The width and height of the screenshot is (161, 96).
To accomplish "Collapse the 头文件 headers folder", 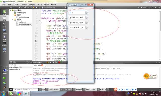I will coord(13,15).
